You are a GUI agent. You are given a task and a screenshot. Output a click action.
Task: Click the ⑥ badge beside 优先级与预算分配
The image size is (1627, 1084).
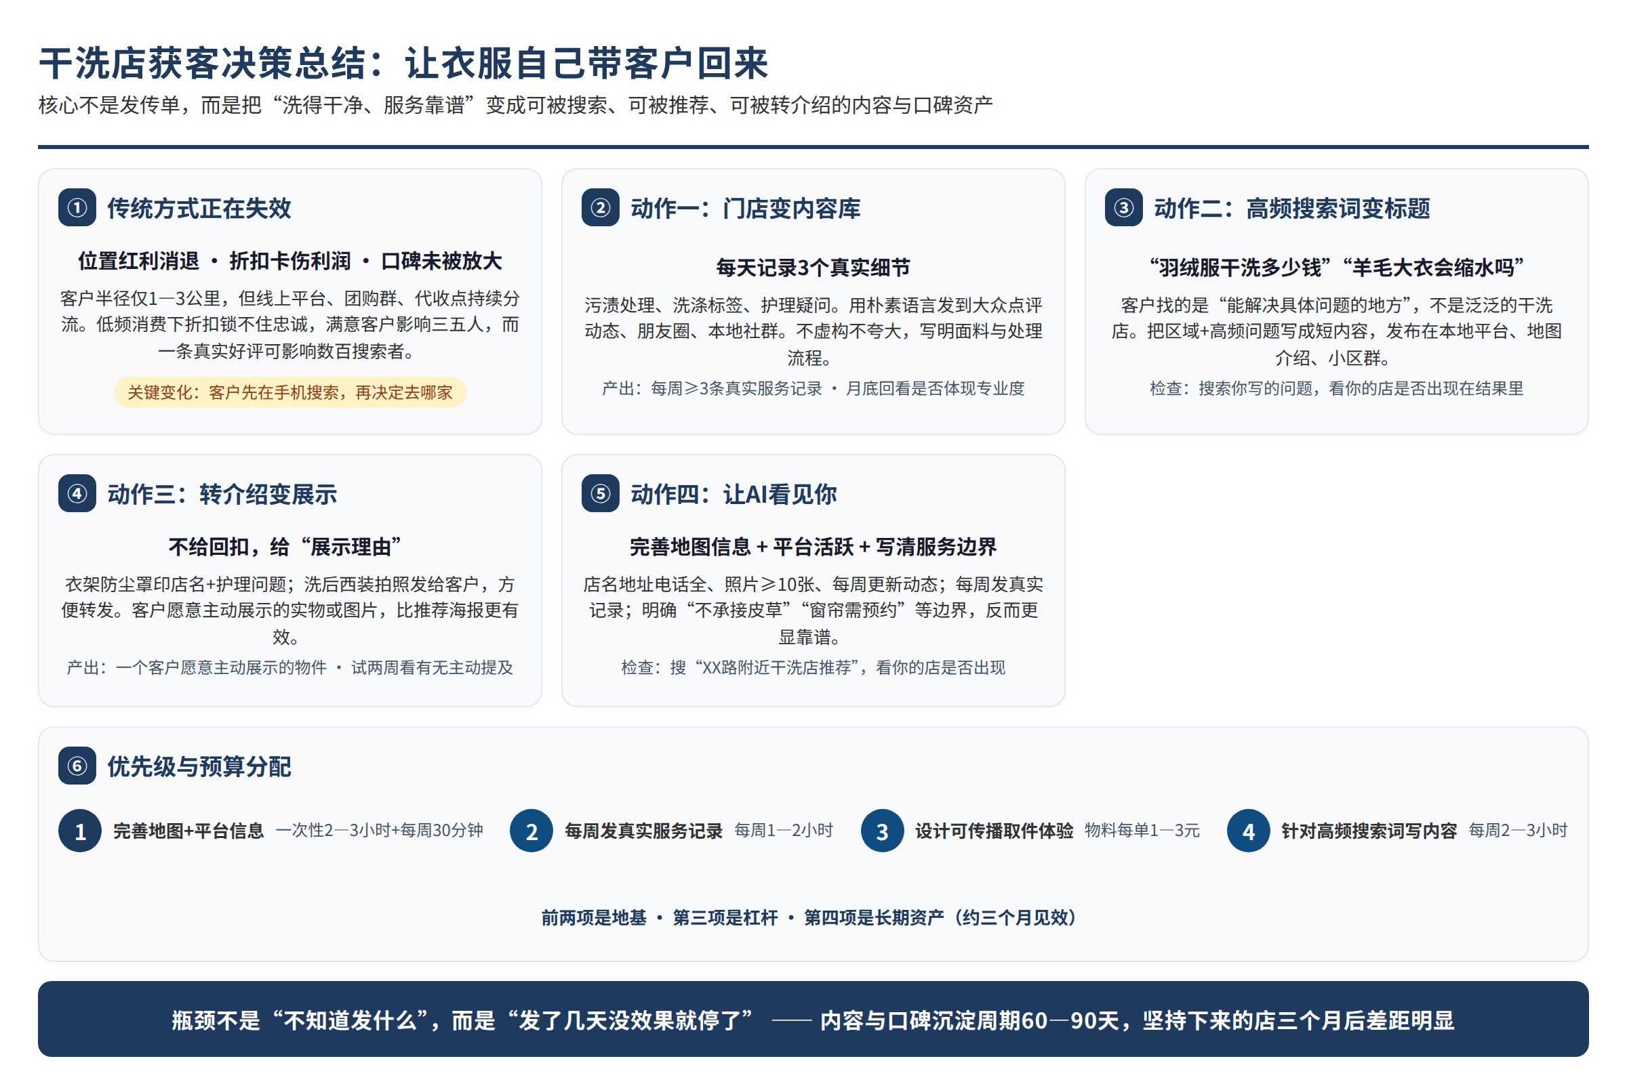77,766
